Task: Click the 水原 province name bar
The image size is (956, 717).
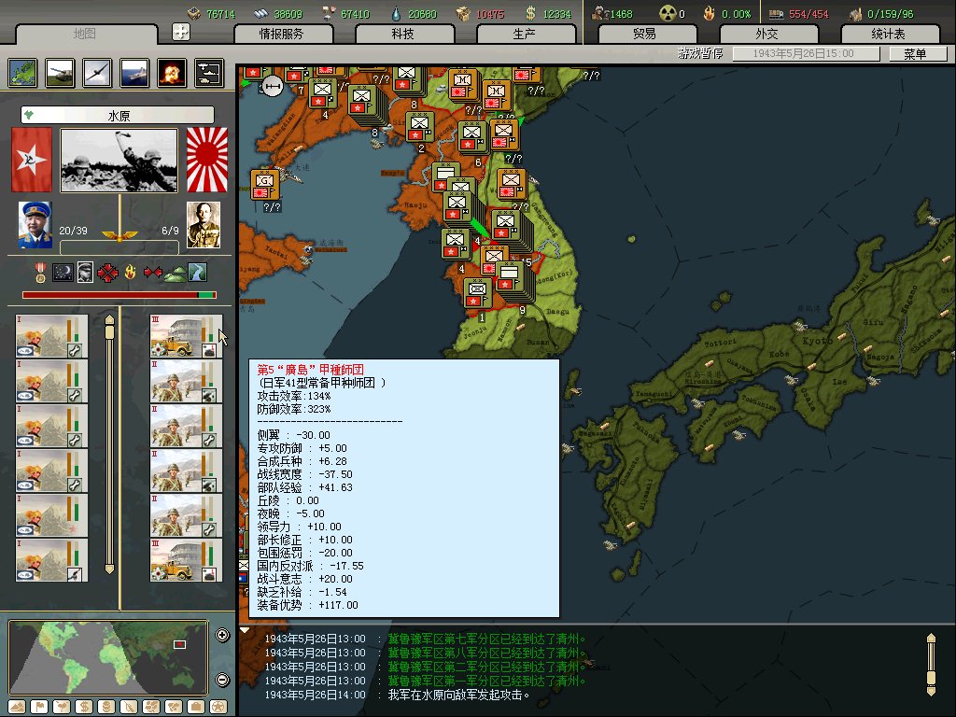Action: [x=118, y=116]
